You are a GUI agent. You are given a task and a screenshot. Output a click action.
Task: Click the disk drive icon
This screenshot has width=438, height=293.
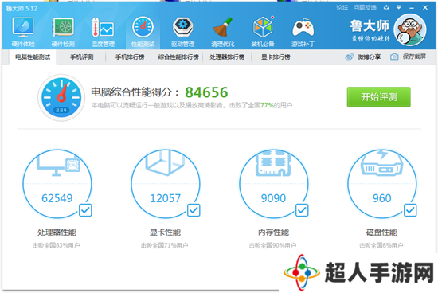click(381, 164)
